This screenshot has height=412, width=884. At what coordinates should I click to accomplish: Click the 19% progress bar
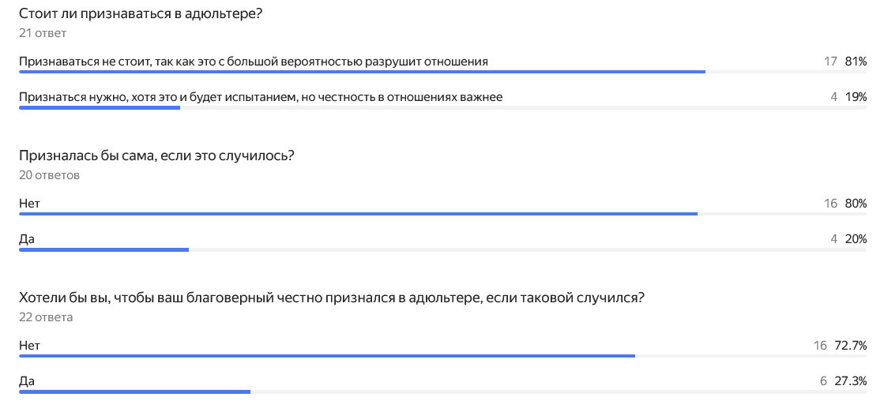tap(100, 107)
